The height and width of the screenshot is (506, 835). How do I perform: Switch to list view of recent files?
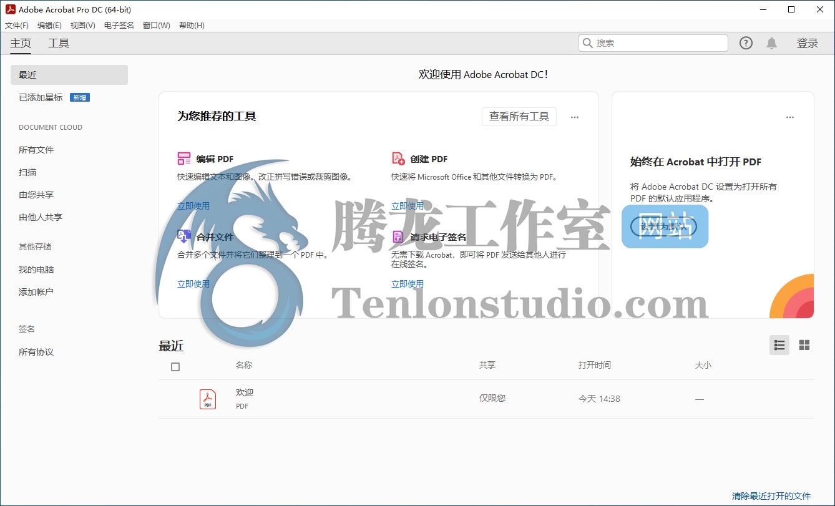coord(779,345)
